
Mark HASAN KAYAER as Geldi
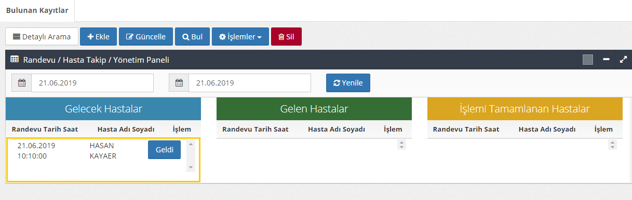coord(164,150)
